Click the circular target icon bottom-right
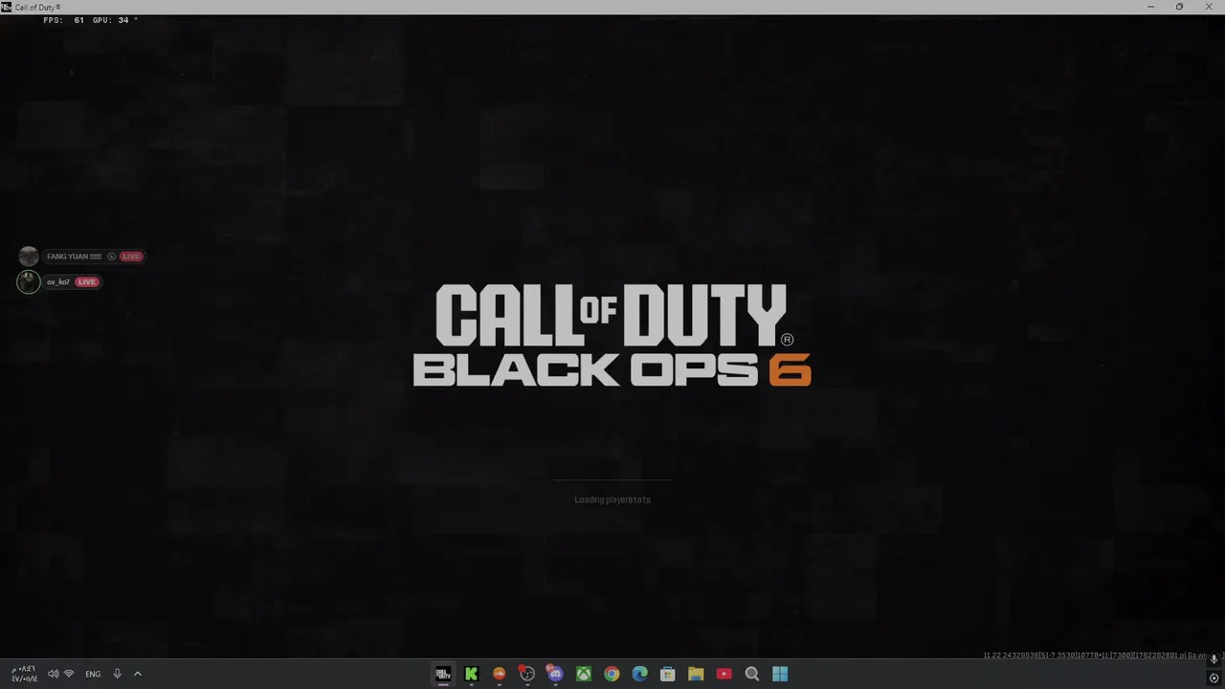This screenshot has width=1225, height=689. pos(1214,678)
